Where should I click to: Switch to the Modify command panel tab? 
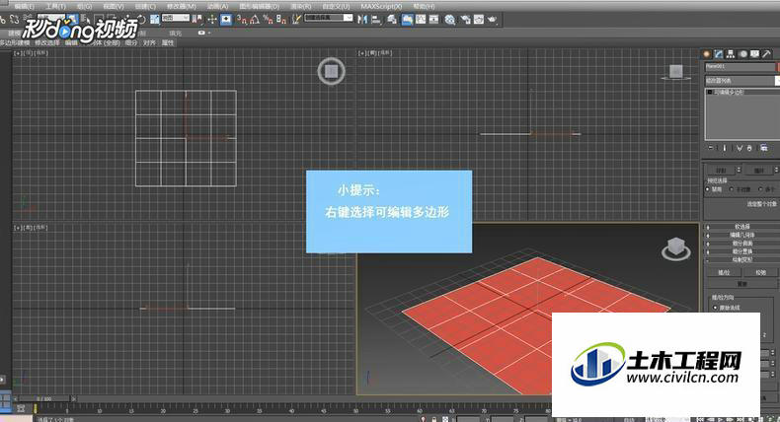(x=719, y=53)
